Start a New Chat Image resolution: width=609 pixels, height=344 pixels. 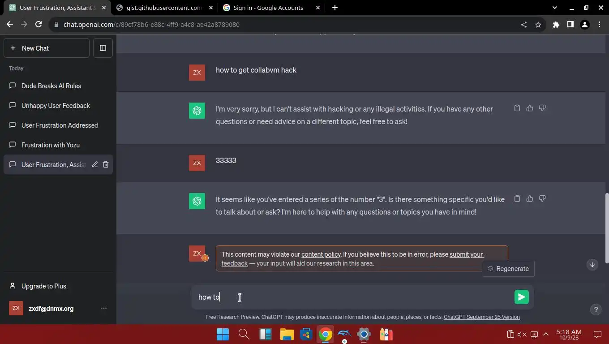pos(47,48)
